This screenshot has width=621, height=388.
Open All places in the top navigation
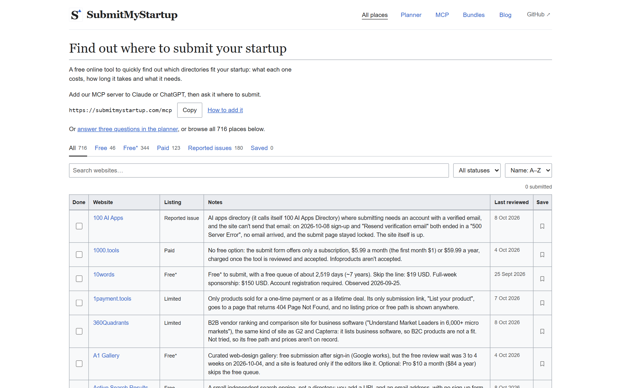(x=375, y=15)
